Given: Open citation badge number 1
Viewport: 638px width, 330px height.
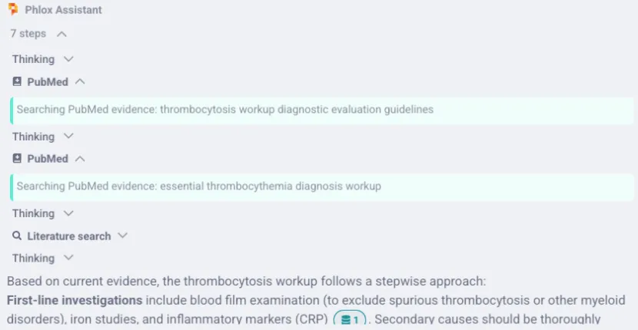Looking at the screenshot, I should (x=350, y=319).
